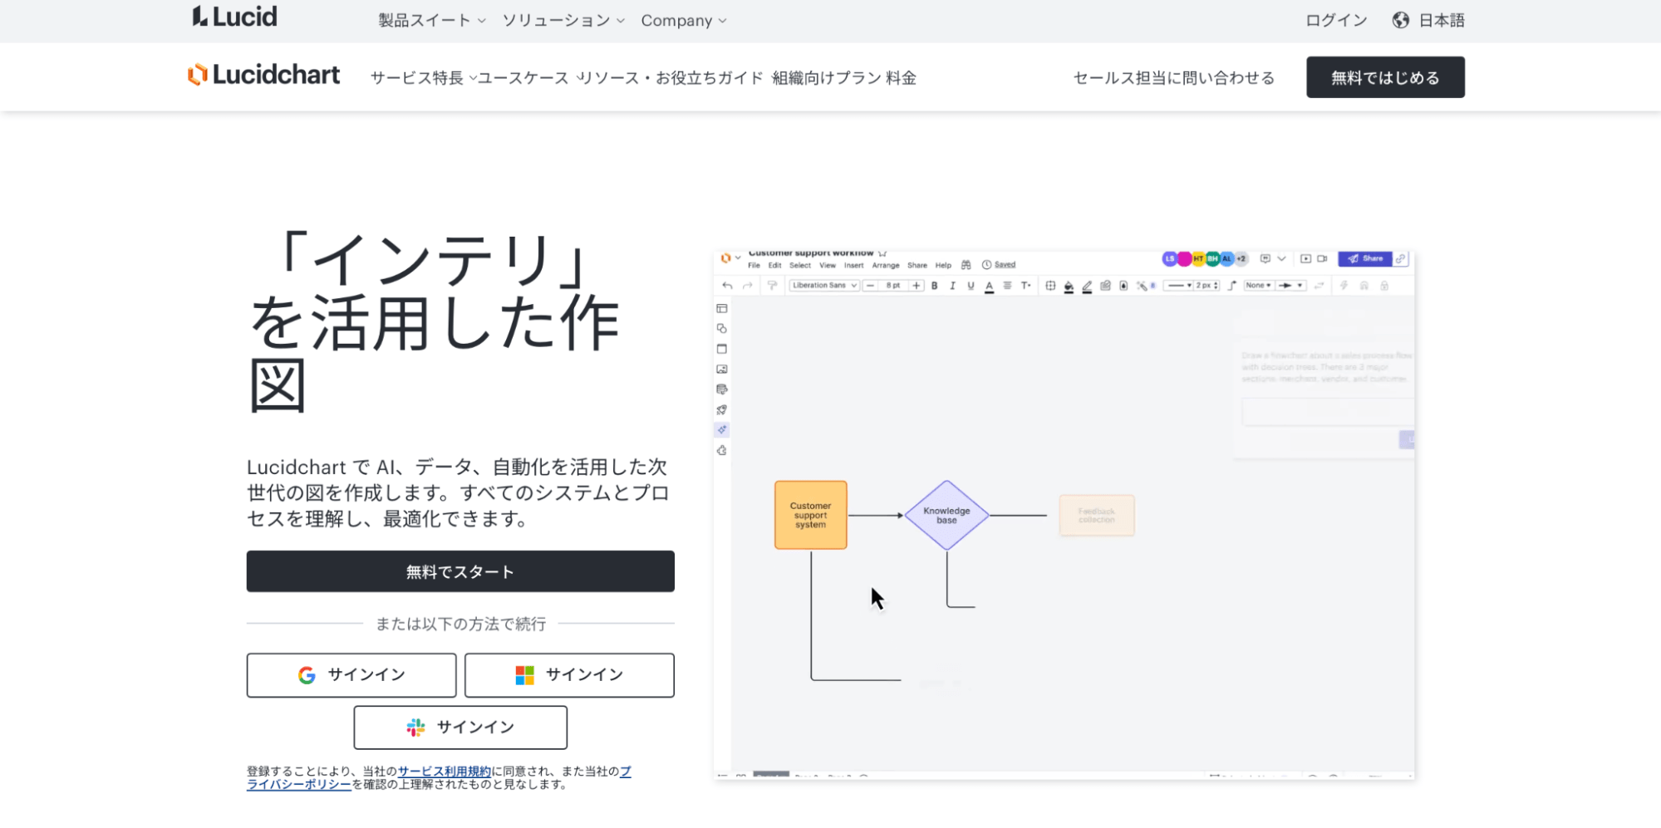The height and width of the screenshot is (828, 1661).
Task: Click セールス担当に問い合わせる
Action: (x=1174, y=78)
